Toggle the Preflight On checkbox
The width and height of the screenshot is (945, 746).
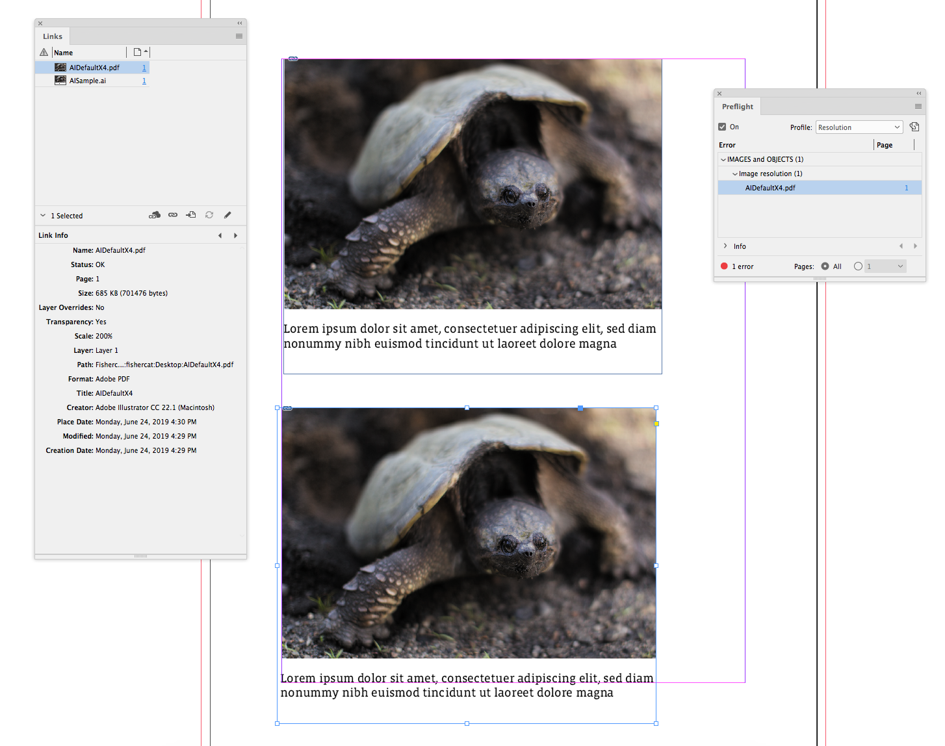722,127
